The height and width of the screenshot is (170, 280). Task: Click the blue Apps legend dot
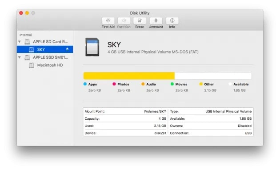click(85, 84)
